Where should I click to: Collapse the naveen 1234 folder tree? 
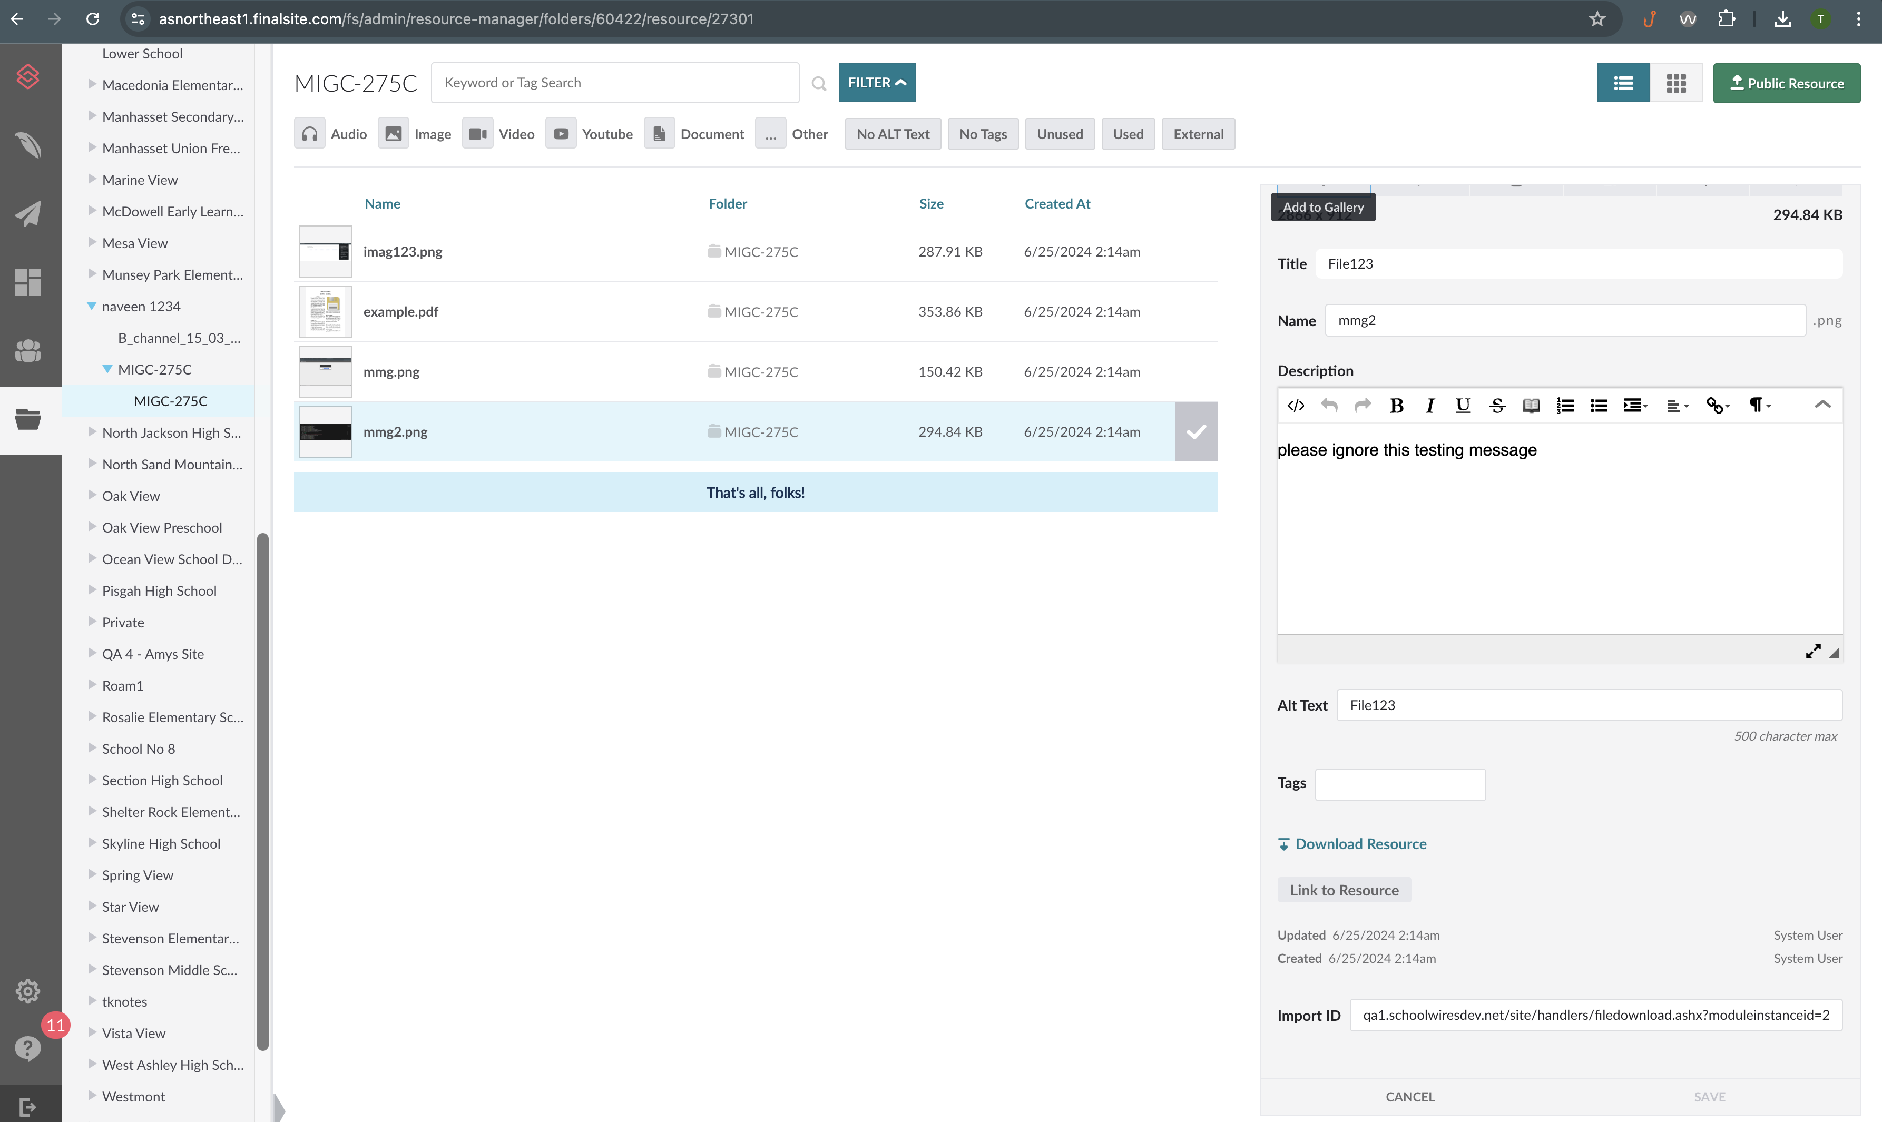pyautogui.click(x=92, y=306)
